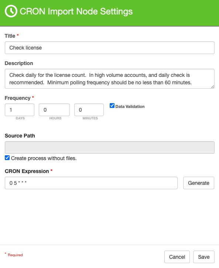Image resolution: width=219 pixels, height=268 pixels.
Task: Save the CRON import node settings
Action: point(204,257)
